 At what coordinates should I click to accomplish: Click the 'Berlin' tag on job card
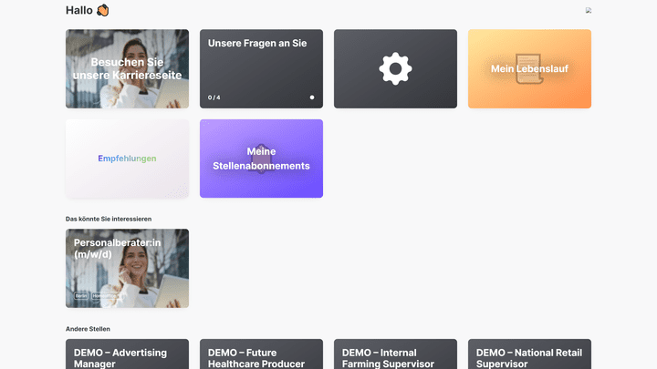[x=81, y=296]
